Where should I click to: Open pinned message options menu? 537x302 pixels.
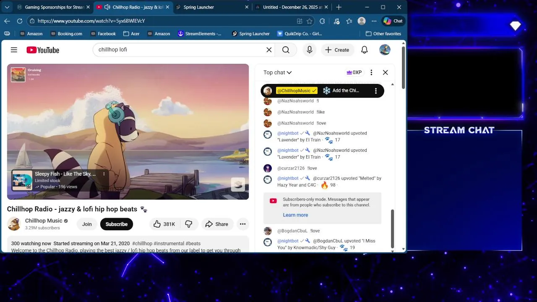pos(376,91)
